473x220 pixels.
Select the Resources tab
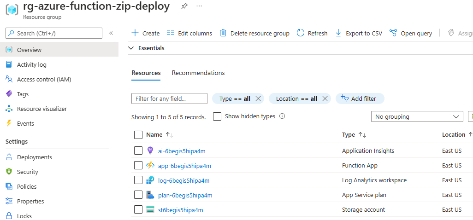point(146,73)
